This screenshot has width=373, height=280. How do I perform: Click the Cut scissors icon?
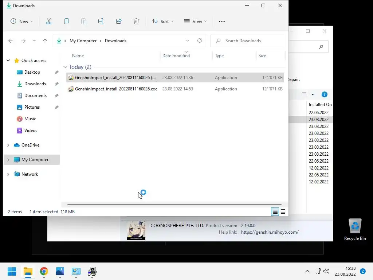point(48,22)
